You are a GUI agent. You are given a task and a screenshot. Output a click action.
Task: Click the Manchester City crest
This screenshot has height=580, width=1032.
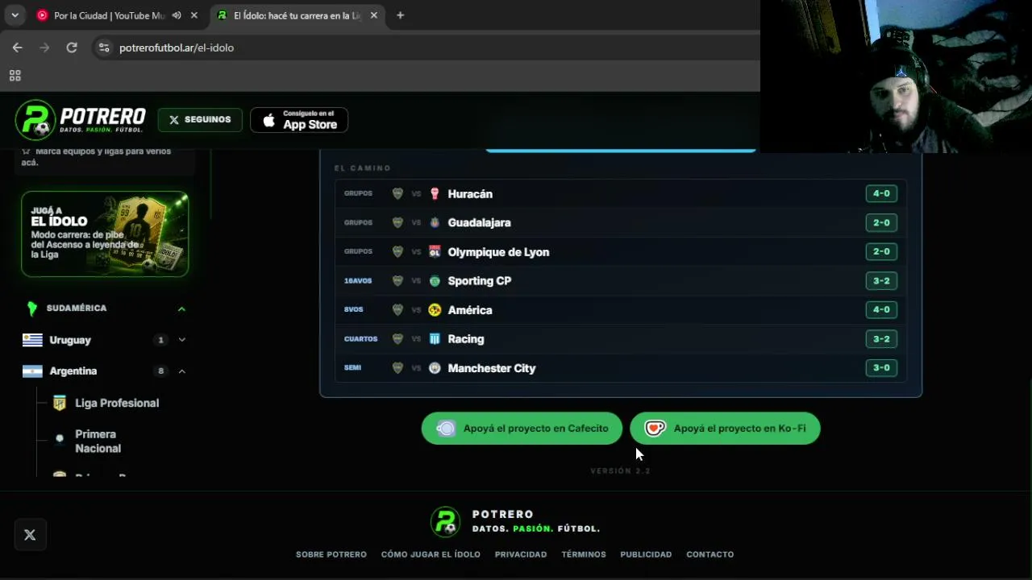pyautogui.click(x=435, y=368)
